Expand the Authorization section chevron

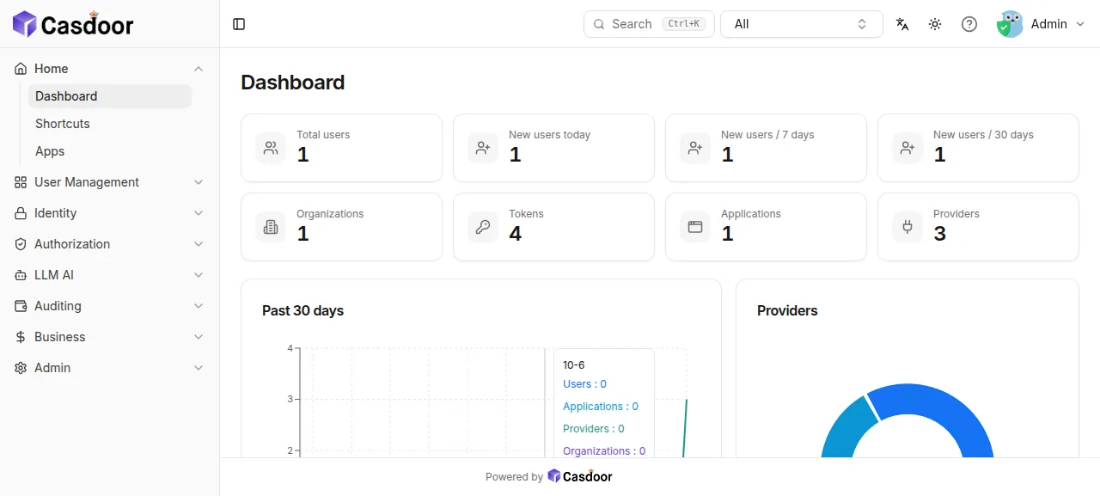[x=199, y=244]
